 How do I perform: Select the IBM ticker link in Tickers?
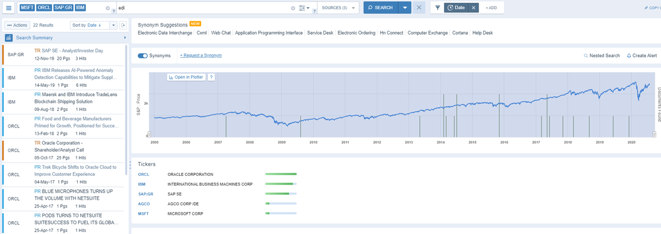[142, 184]
